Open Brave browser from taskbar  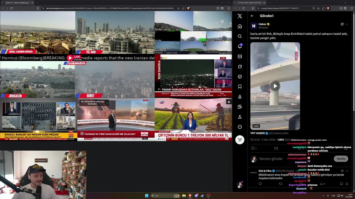click(190, 196)
